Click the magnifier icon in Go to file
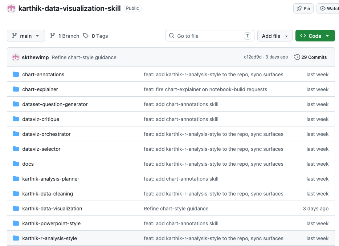339x246 pixels. [x=172, y=36]
